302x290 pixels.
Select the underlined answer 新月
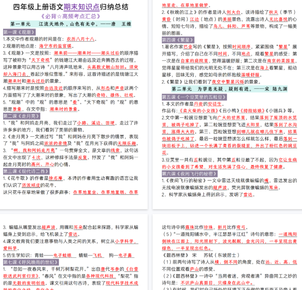[222, 227]
